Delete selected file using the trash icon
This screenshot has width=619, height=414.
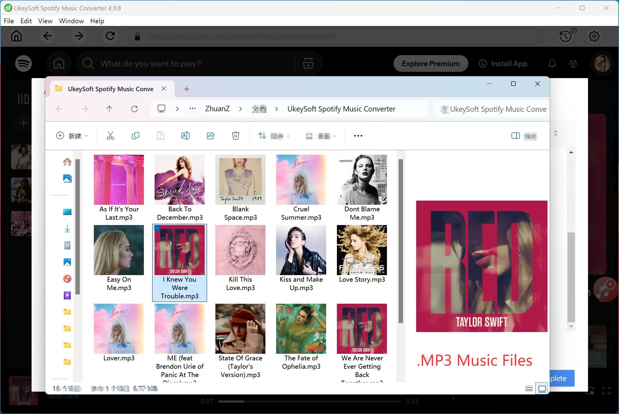(235, 136)
